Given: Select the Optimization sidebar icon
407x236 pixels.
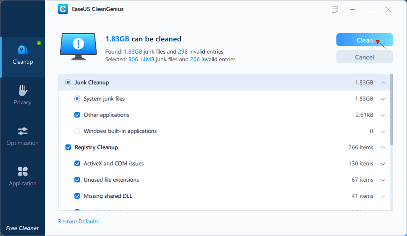Looking at the screenshot, I should tap(22, 131).
